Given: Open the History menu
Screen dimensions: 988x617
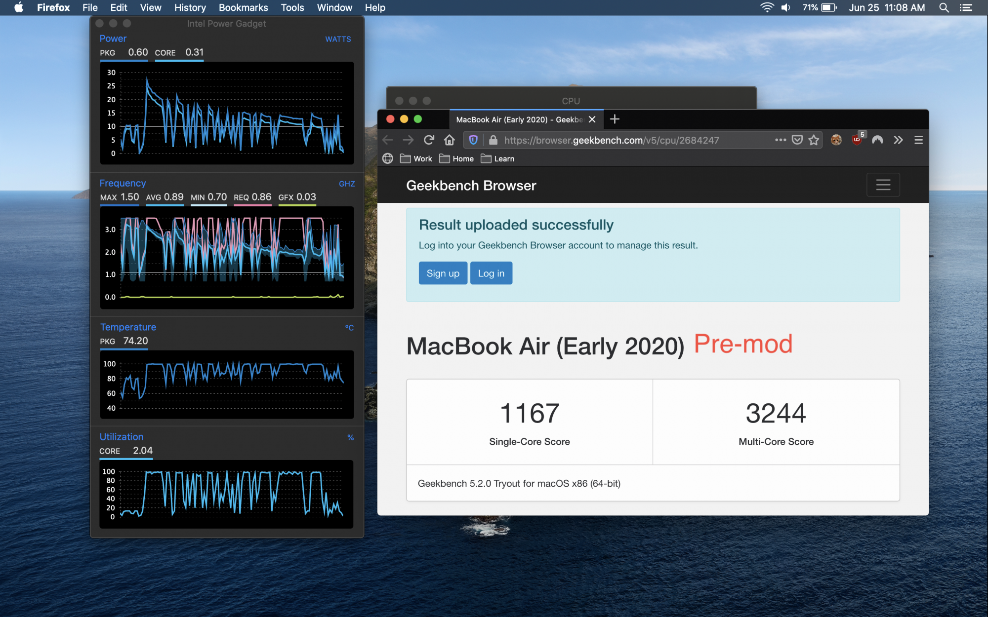Looking at the screenshot, I should tap(190, 7).
